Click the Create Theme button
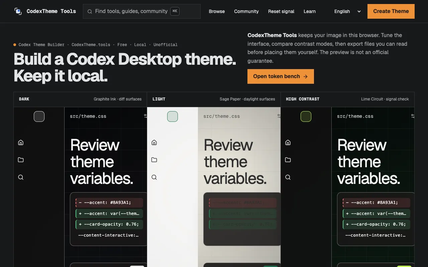This screenshot has height=267, width=428. click(391, 11)
